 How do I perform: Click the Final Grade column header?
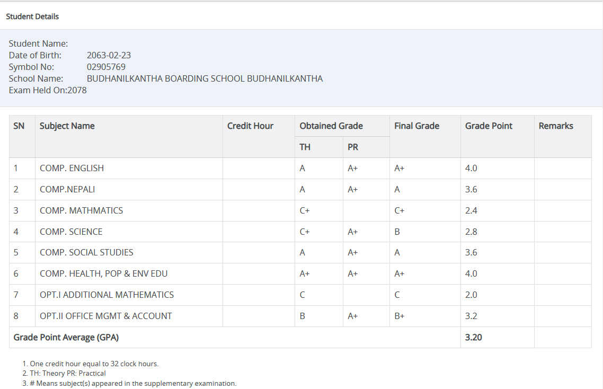tap(416, 126)
